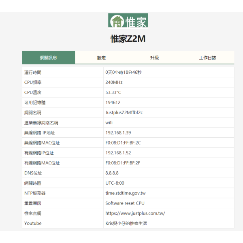The width and height of the screenshot is (243, 243).
Task: Select the NTP服務器 label
Action: pos(35,193)
